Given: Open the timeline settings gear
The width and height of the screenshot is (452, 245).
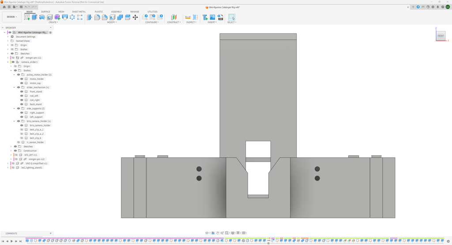Looking at the screenshot, I should pos(448,241).
